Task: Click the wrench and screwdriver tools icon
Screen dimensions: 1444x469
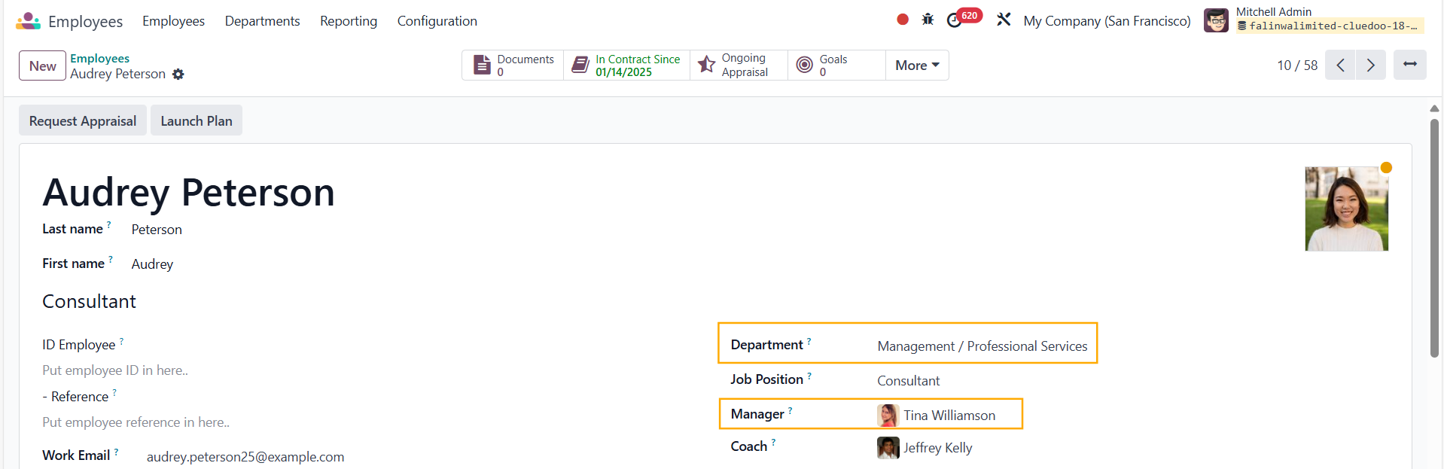Action: click(x=1004, y=20)
